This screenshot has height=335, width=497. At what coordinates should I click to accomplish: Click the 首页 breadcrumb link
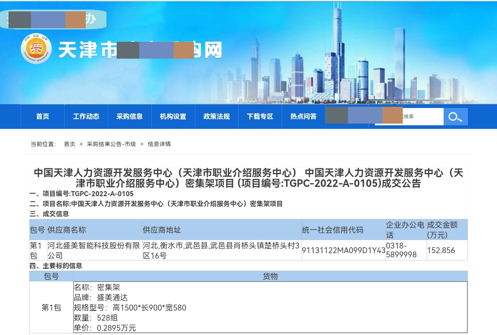point(69,144)
